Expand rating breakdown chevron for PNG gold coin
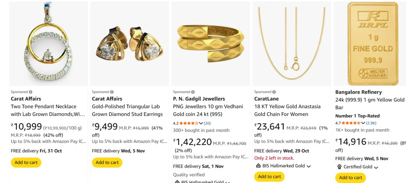This screenshot has height=183, width=406. click(201, 123)
